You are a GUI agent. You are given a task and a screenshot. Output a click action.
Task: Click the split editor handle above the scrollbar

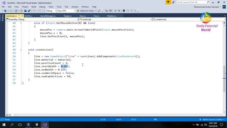click(224, 23)
